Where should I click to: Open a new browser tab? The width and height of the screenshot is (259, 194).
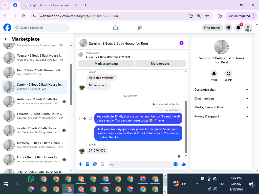point(85,5)
